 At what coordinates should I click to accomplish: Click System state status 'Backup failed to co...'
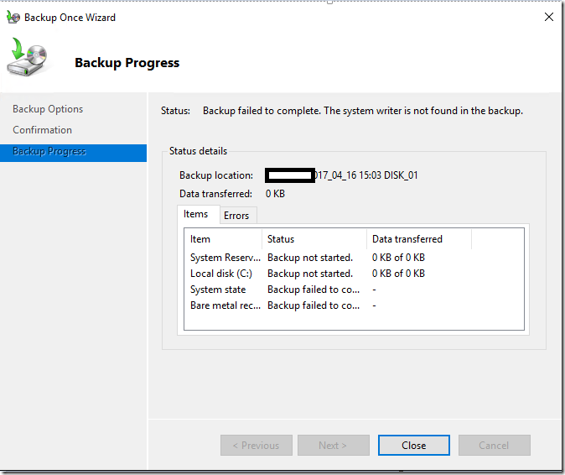[314, 290]
